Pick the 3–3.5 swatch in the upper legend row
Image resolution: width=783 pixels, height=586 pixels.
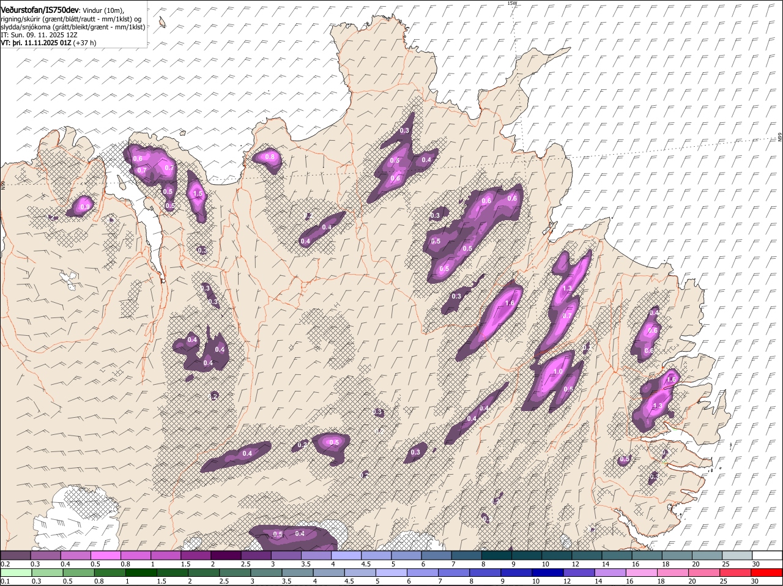point(286,555)
